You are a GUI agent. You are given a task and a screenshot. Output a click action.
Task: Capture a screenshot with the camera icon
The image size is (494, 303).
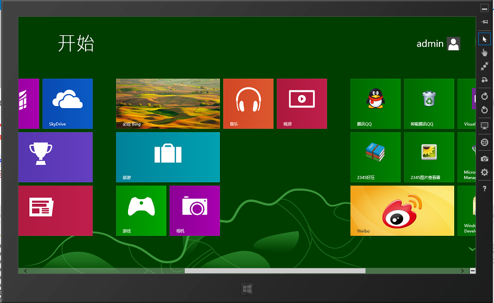pyautogui.click(x=484, y=158)
